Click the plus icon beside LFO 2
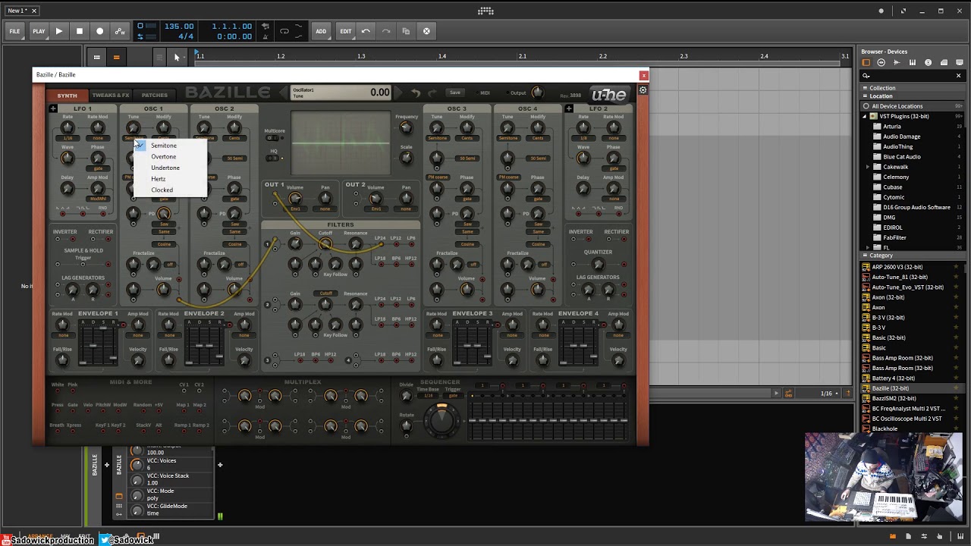The width and height of the screenshot is (971, 546). coord(569,108)
